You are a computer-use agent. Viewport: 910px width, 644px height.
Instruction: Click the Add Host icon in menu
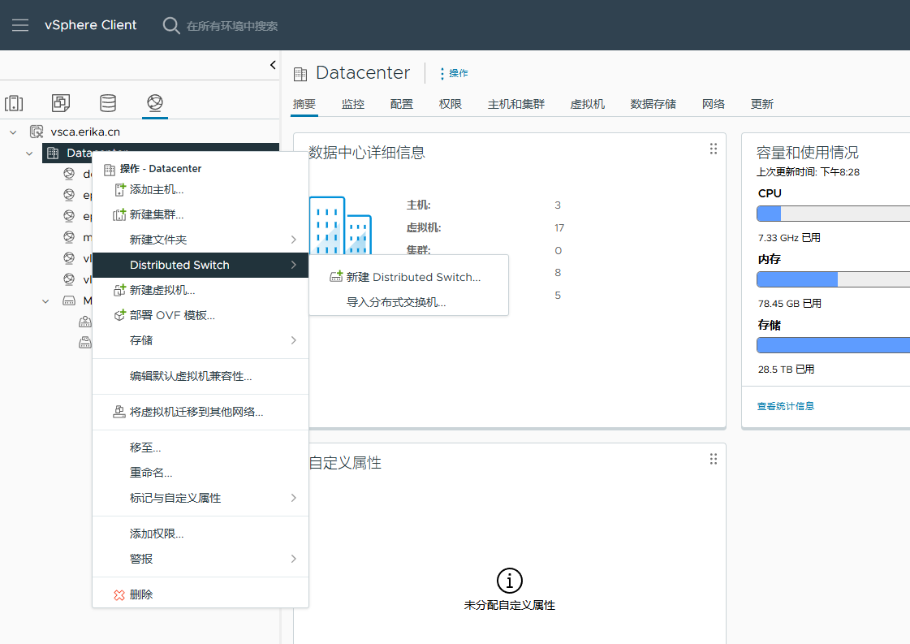point(119,189)
